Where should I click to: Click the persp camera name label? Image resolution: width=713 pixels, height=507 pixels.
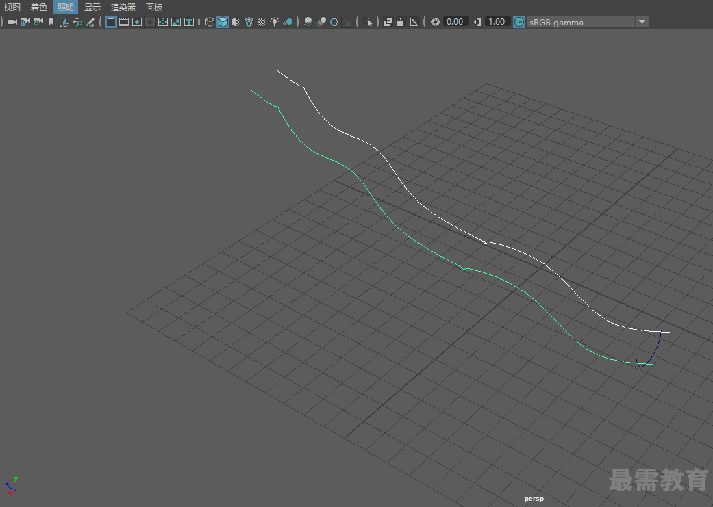pos(534,499)
